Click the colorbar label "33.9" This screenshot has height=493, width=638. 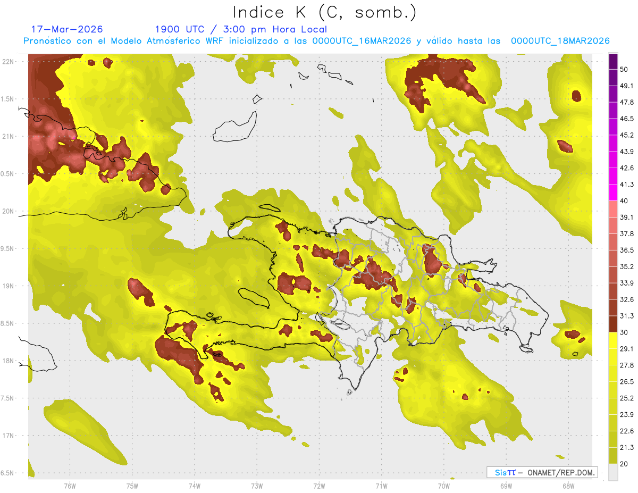[627, 283]
